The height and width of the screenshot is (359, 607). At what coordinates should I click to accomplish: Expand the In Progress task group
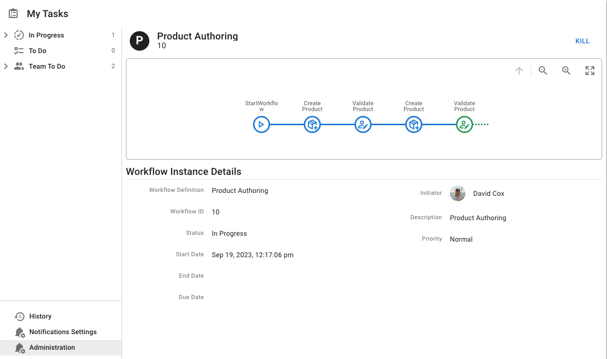point(6,35)
